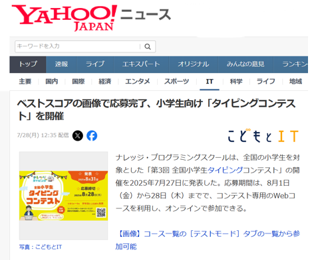This screenshot has height=260, width=316.
Task: Follow the blue タイピング keyword link
Action: (225, 170)
